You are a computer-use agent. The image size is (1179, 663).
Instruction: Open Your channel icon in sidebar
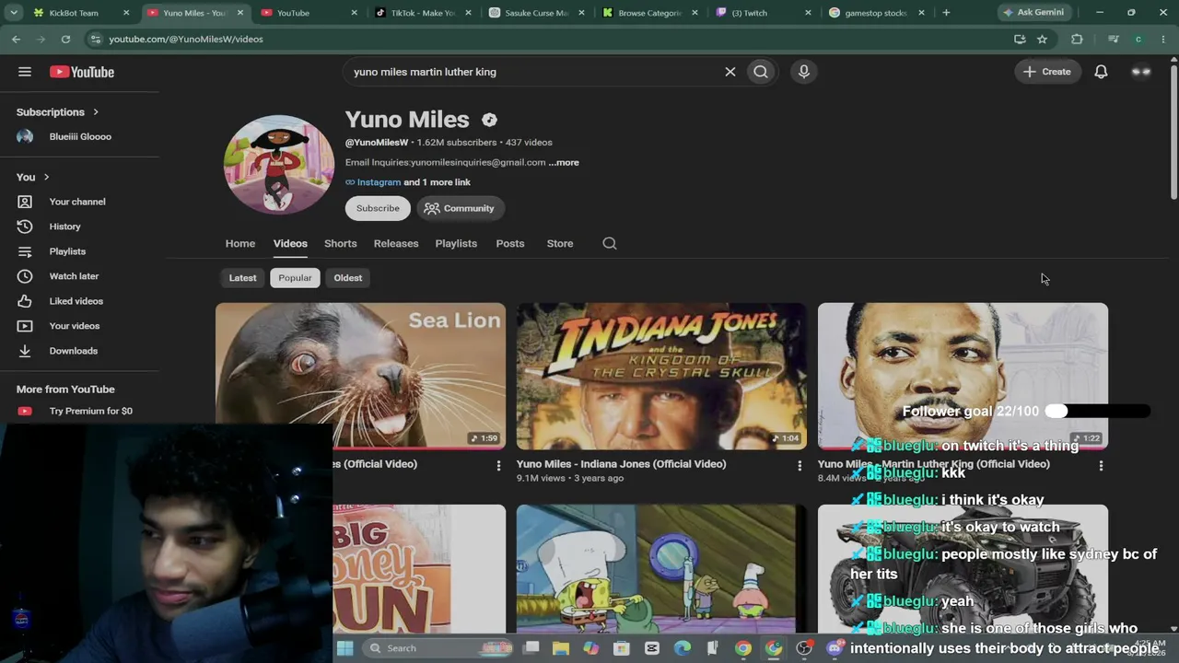(x=25, y=202)
